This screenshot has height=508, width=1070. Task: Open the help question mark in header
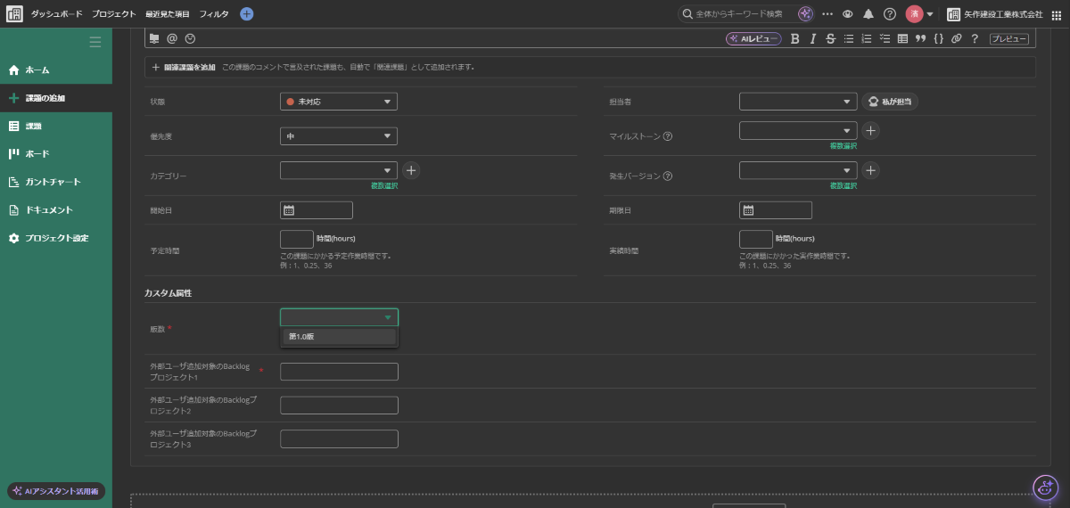[889, 14]
